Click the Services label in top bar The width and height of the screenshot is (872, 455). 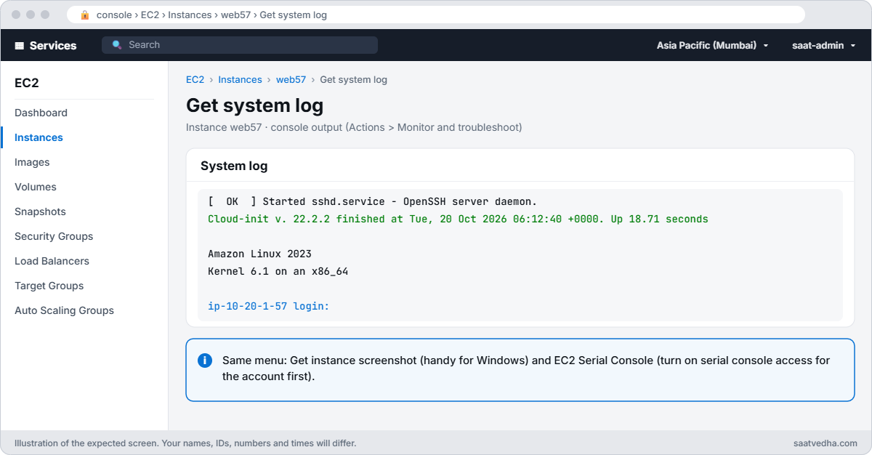(53, 45)
